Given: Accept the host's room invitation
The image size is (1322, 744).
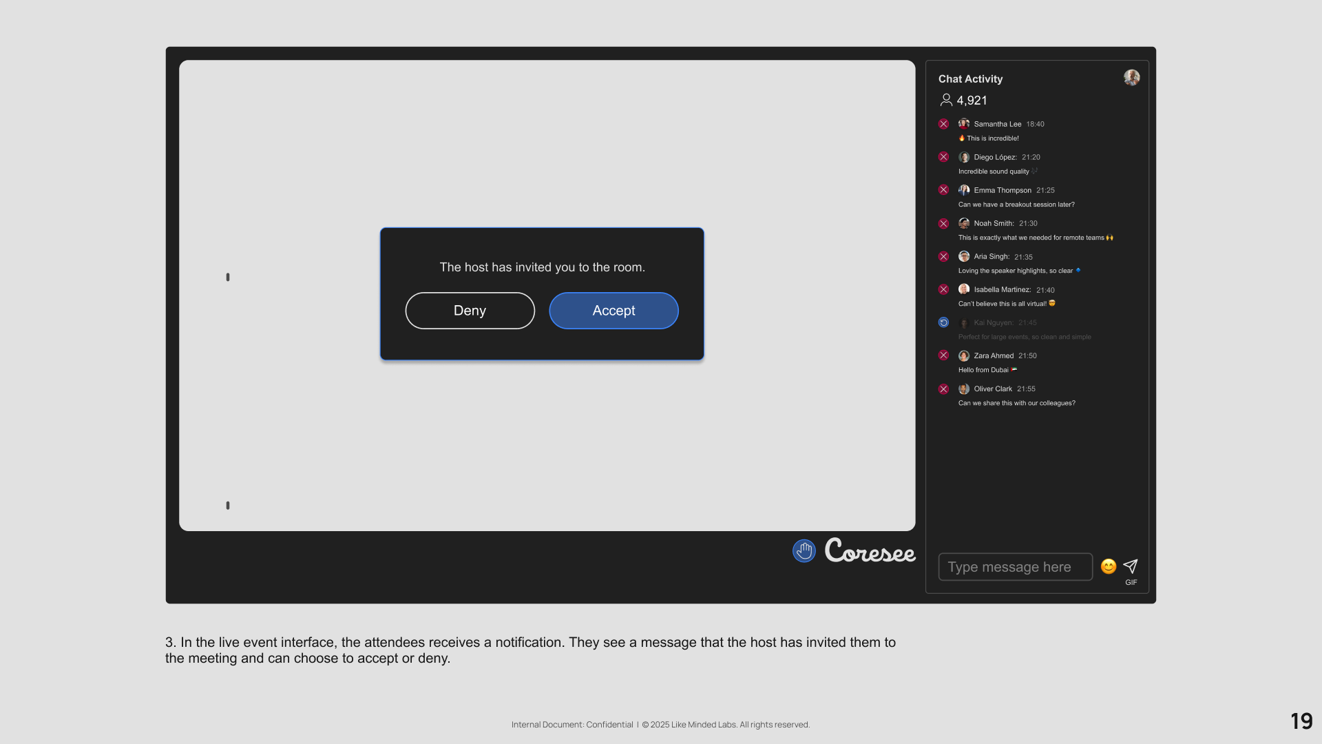Looking at the screenshot, I should (x=613, y=311).
